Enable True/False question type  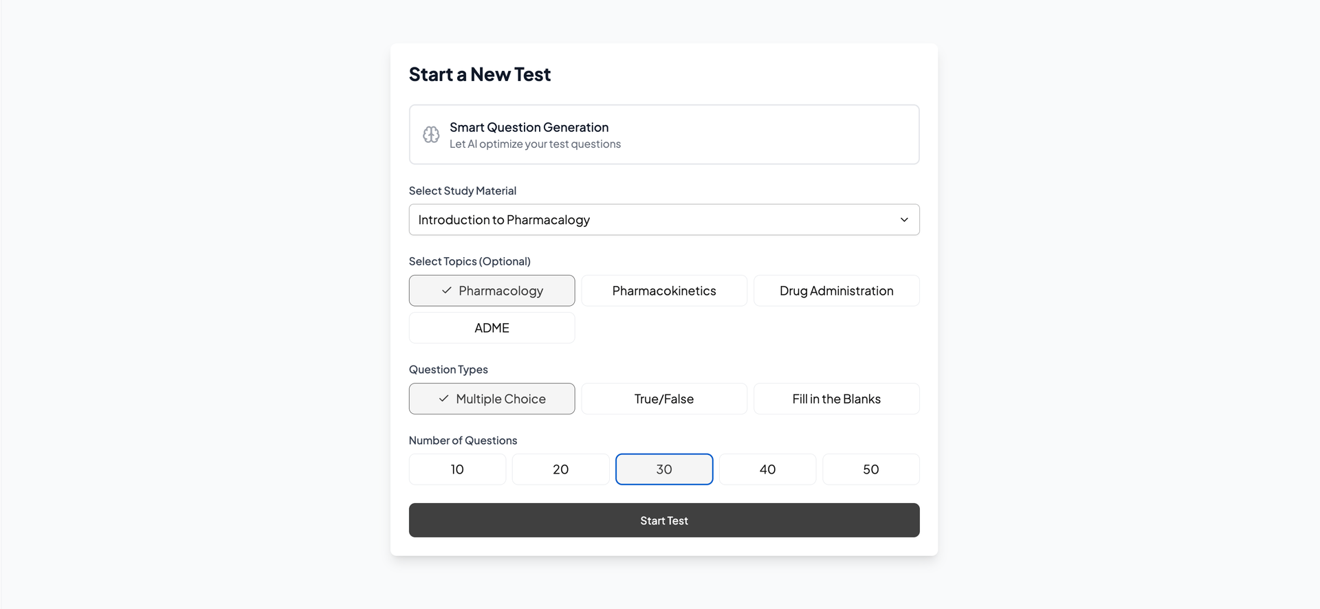(x=663, y=399)
